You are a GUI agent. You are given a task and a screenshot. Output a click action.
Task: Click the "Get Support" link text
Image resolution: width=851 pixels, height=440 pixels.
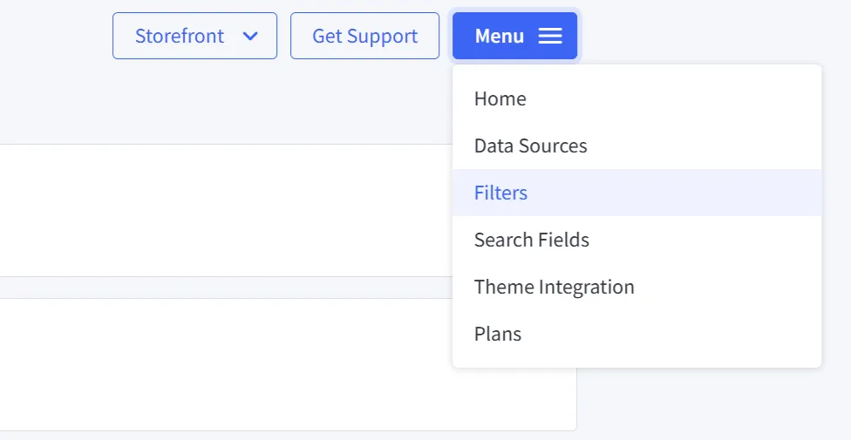point(364,36)
